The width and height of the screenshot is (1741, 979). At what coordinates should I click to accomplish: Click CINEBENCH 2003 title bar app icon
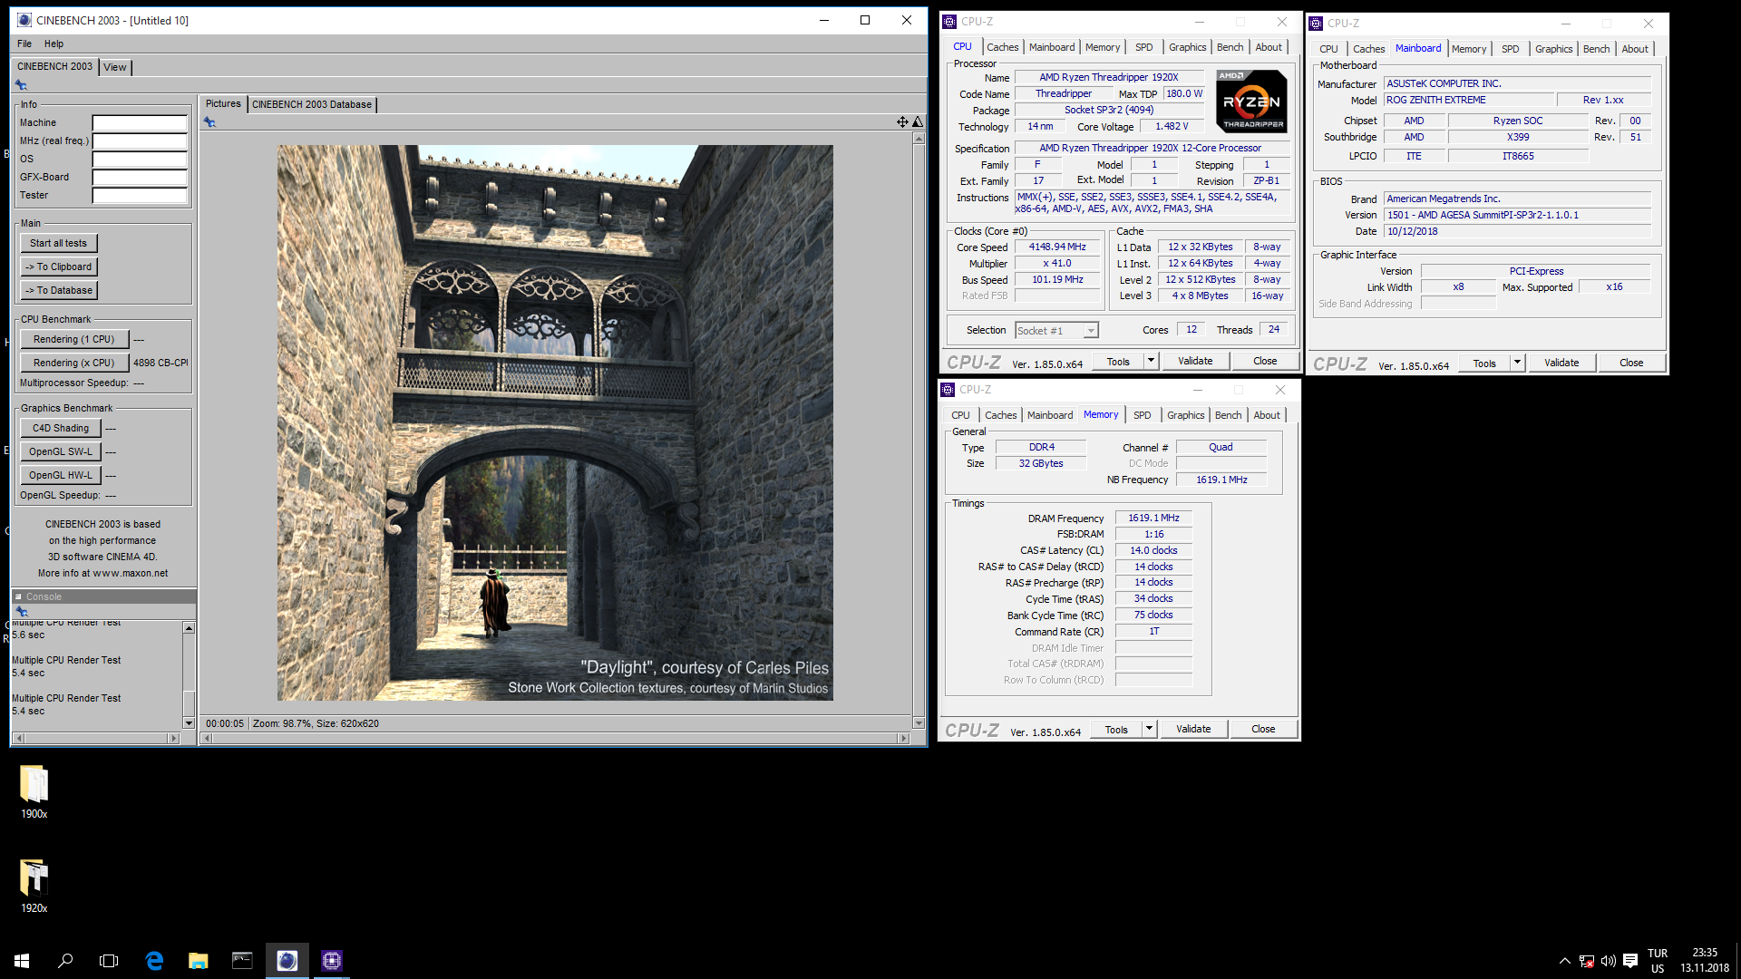(x=24, y=20)
